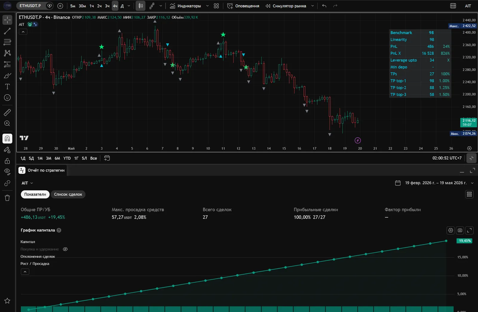This screenshot has height=312, width=478.
Task: Create an alert via Оповещения
Action: click(243, 6)
